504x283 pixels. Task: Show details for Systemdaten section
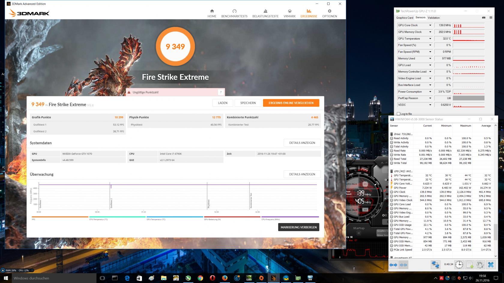[302, 143]
